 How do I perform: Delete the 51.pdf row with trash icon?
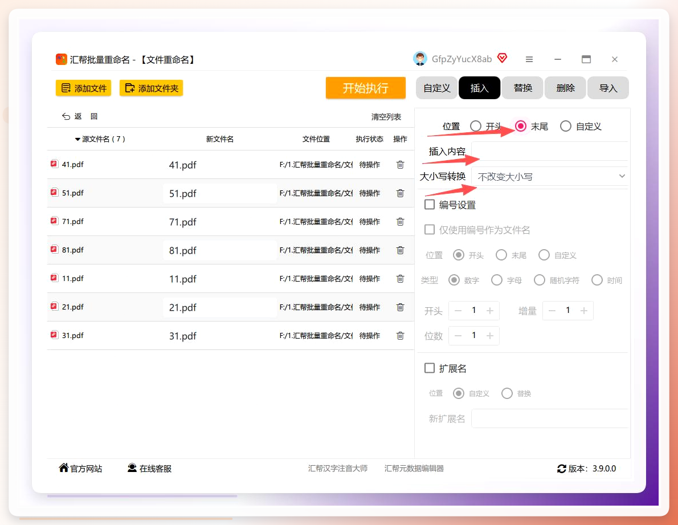click(401, 193)
